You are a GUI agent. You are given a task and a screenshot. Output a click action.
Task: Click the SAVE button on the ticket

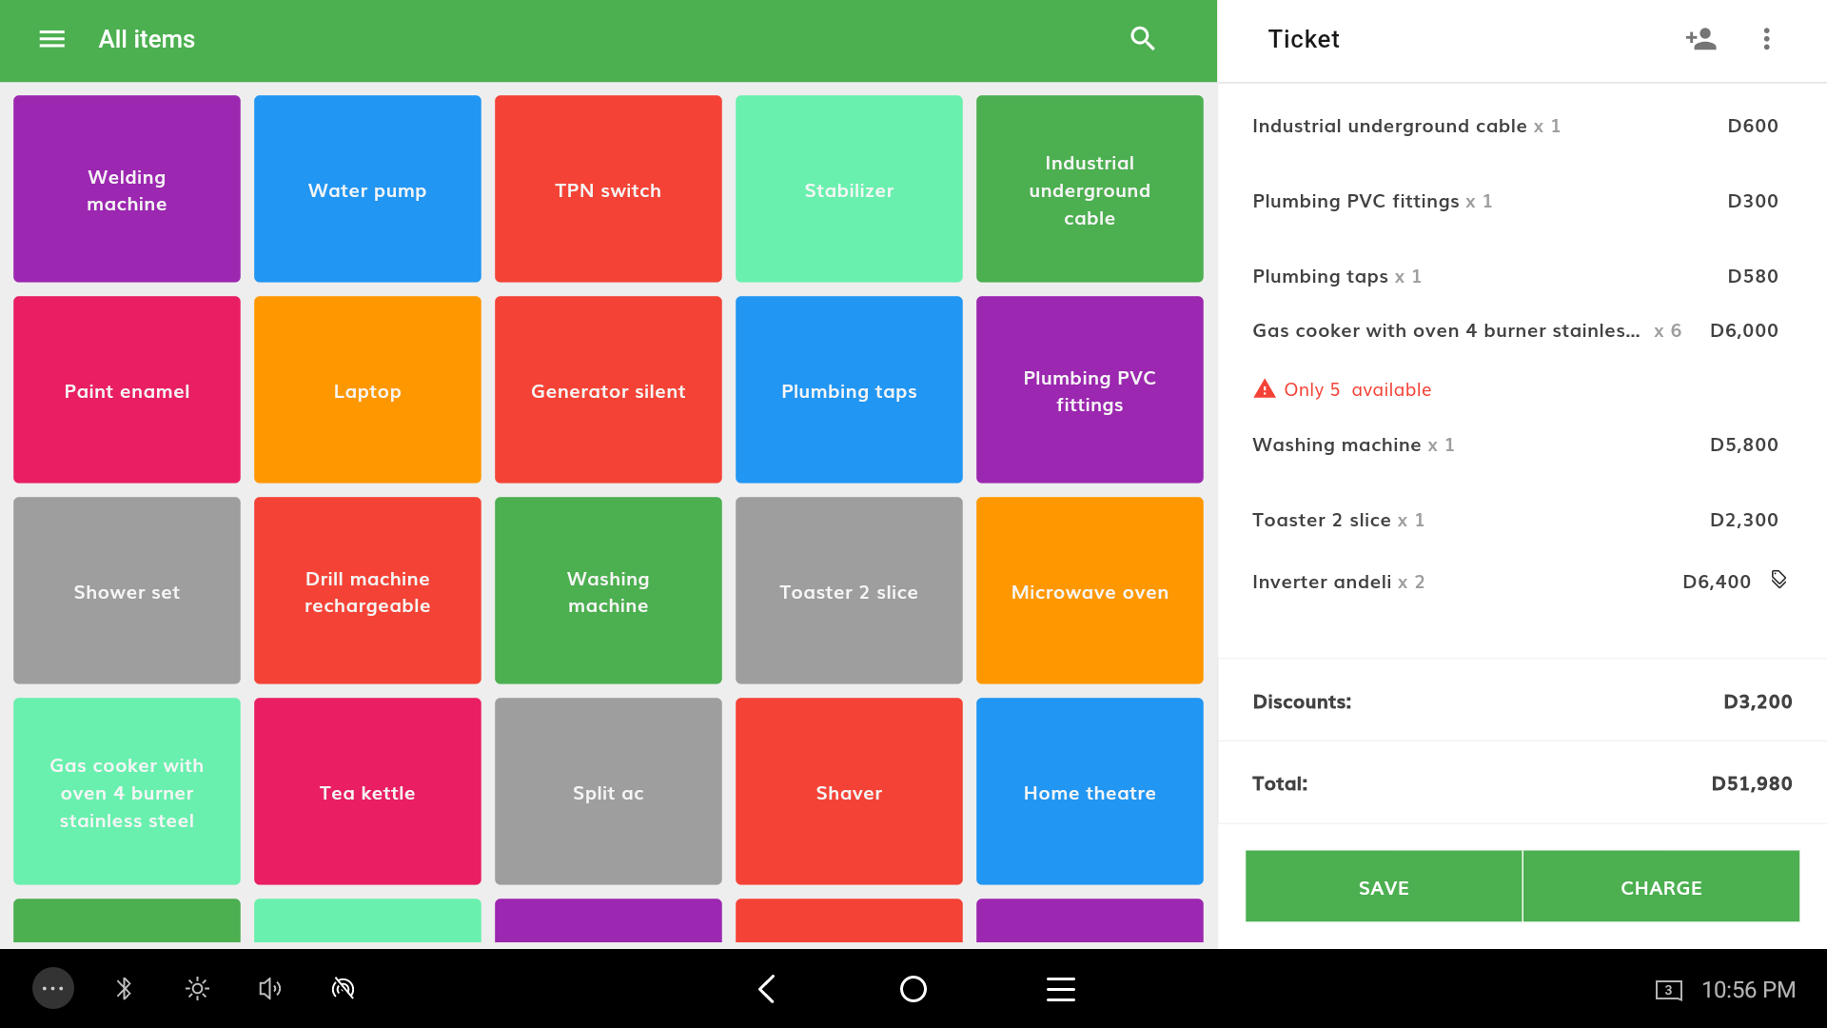click(x=1383, y=887)
